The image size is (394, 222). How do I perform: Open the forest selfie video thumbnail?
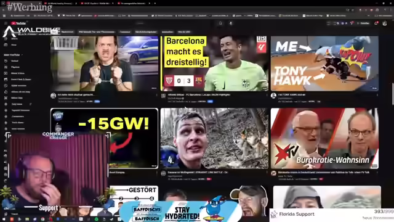[214, 138]
